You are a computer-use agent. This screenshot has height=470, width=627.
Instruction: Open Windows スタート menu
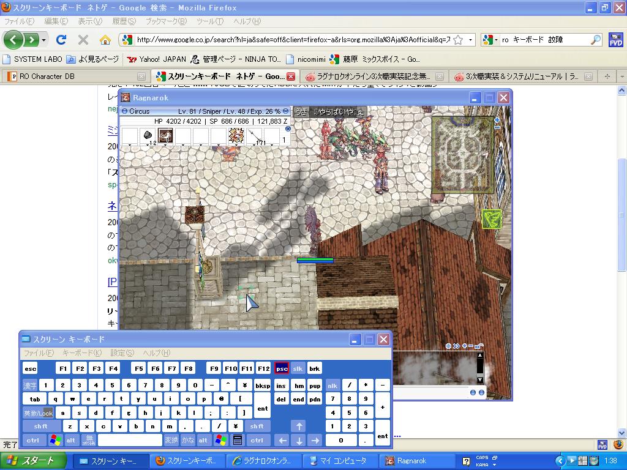tap(33, 461)
